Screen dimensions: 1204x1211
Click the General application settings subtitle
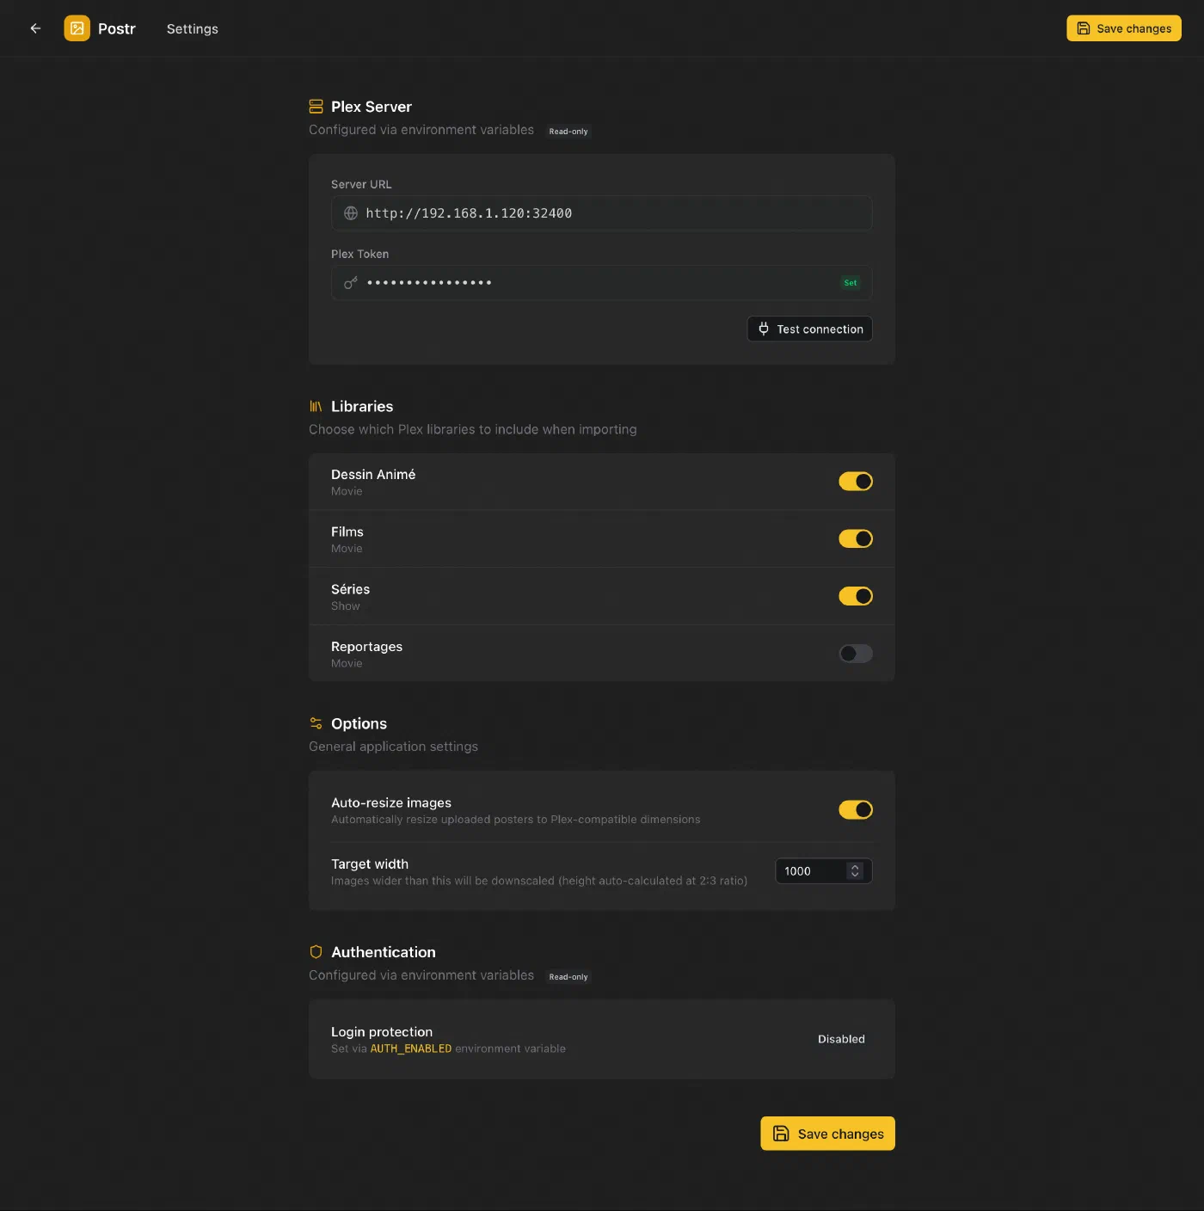click(393, 747)
